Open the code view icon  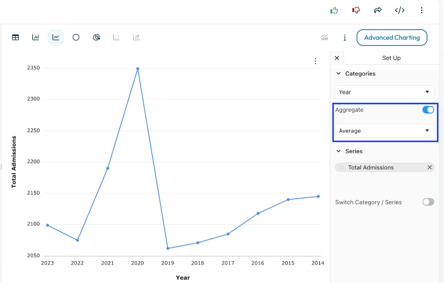(x=400, y=10)
